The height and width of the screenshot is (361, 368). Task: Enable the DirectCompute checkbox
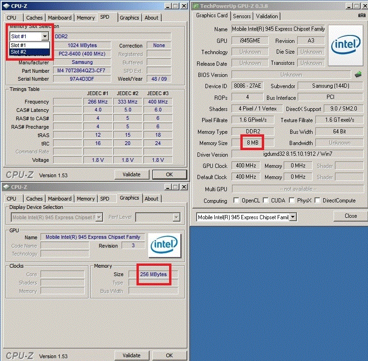point(317,201)
